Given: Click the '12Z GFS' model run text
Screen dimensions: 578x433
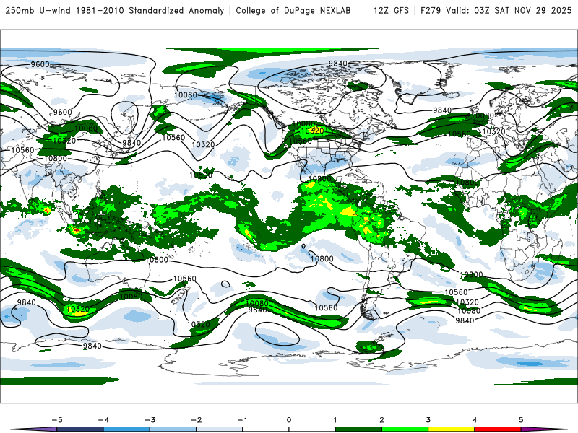Looking at the screenshot, I should (x=391, y=11).
